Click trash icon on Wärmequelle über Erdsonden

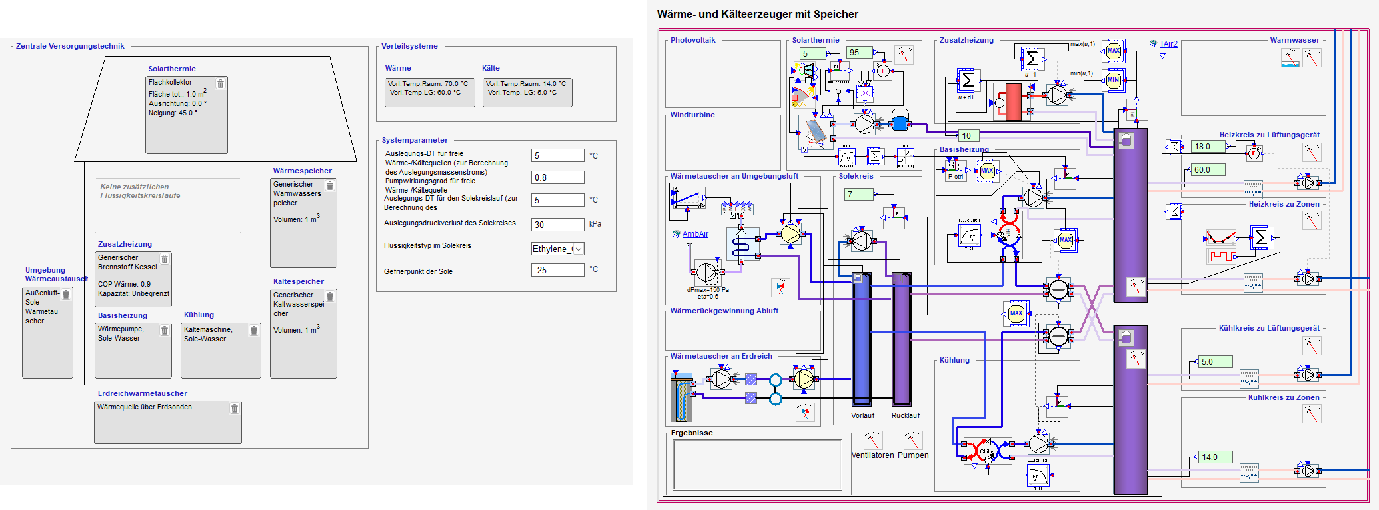[x=235, y=409]
